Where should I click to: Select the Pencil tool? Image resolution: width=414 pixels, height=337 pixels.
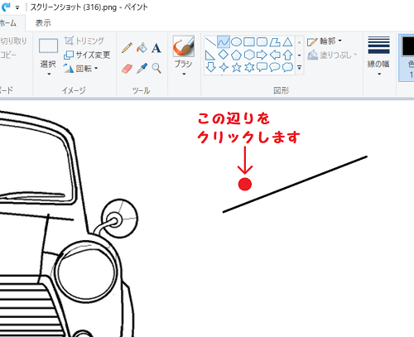(127, 48)
